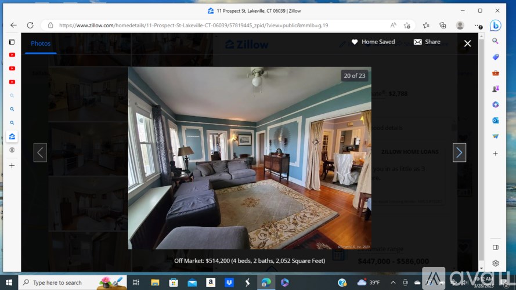The width and height of the screenshot is (516, 290).
Task: Open Edge sidebar Microsoft 365 icon
Action: [x=495, y=104]
